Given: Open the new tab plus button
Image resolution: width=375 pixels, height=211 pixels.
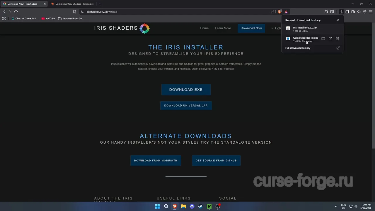Looking at the screenshot, I should 100,4.
